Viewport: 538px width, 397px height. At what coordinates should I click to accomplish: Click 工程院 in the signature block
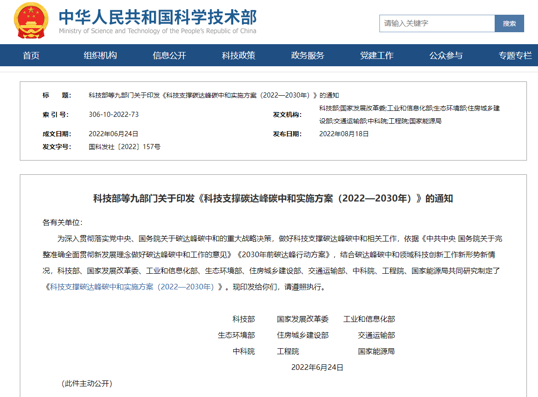(x=288, y=351)
